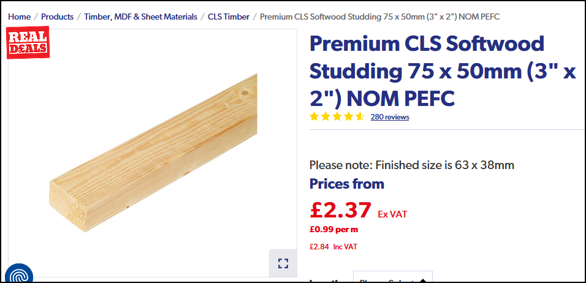
Task: Click the £2.84 Inc VAT price
Action: 333,246
